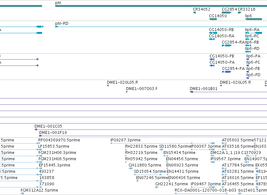Open the 371090 feature label
The image size is (267, 195).
pos(47,184)
